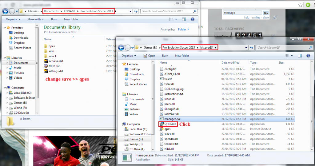Select kload.dll file
Screen dimensions: 315x166
[168, 99]
